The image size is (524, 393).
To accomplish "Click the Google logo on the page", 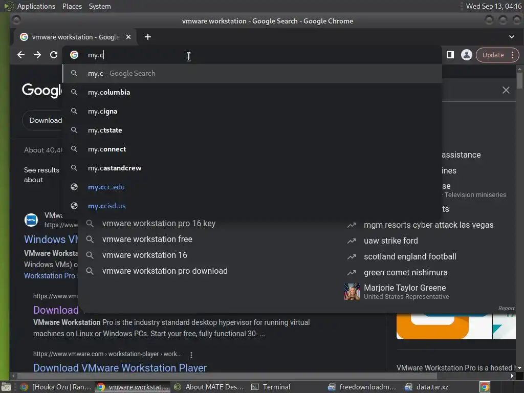I will click(x=42, y=90).
